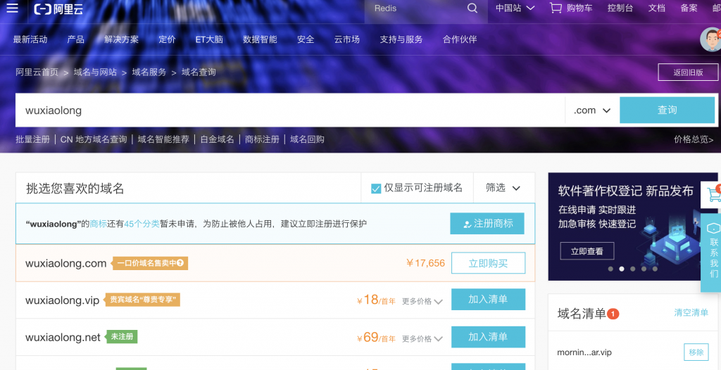Open the 安全 menu
Image resolution: width=721 pixels, height=370 pixels.
point(306,39)
